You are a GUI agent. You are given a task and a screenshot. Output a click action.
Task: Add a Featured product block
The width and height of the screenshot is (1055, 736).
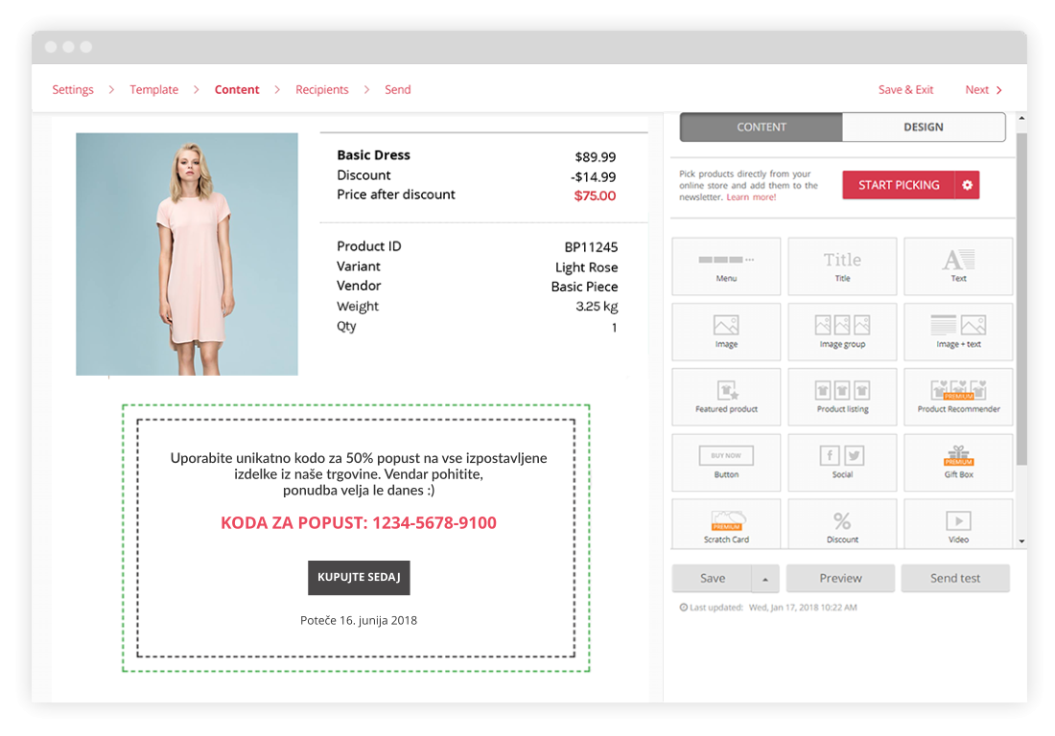(x=726, y=396)
